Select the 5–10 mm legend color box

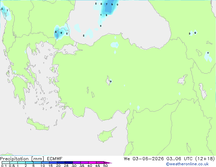coord(37,163)
